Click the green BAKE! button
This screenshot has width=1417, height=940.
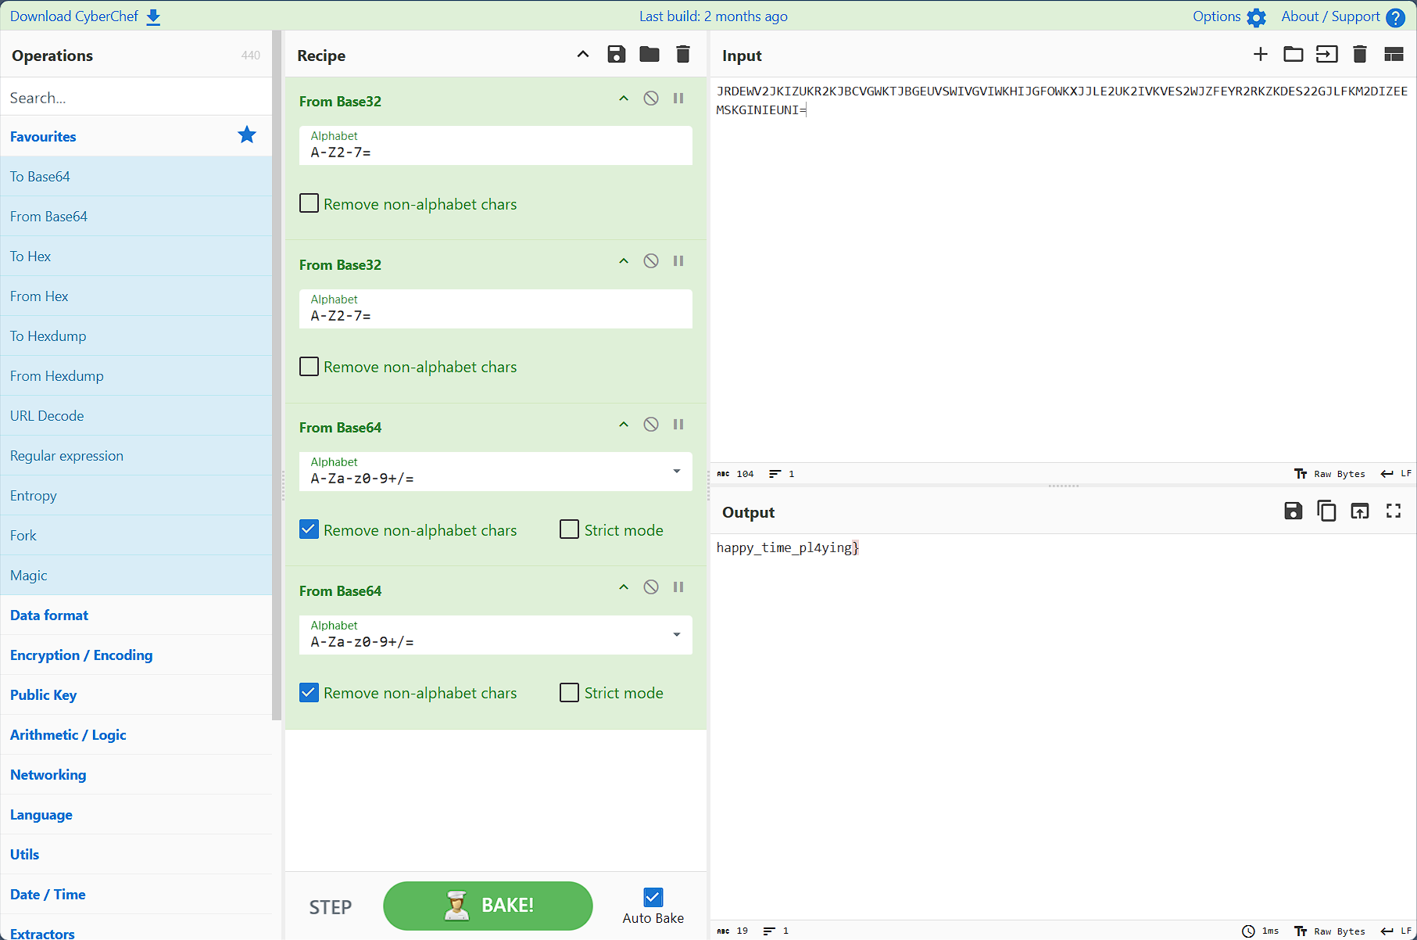point(488,906)
